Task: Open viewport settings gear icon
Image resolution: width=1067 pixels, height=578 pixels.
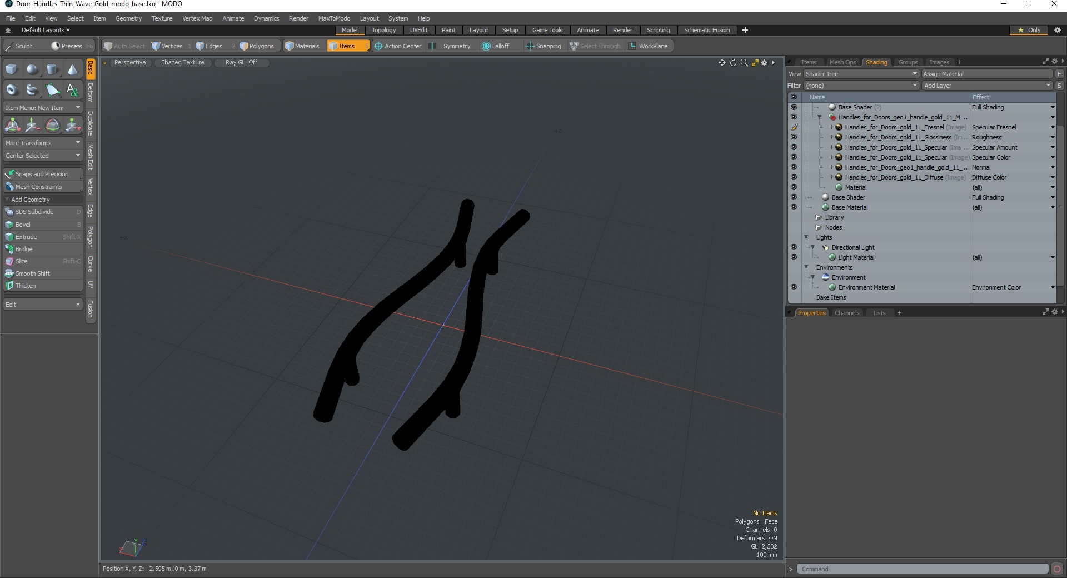Action: click(x=764, y=63)
